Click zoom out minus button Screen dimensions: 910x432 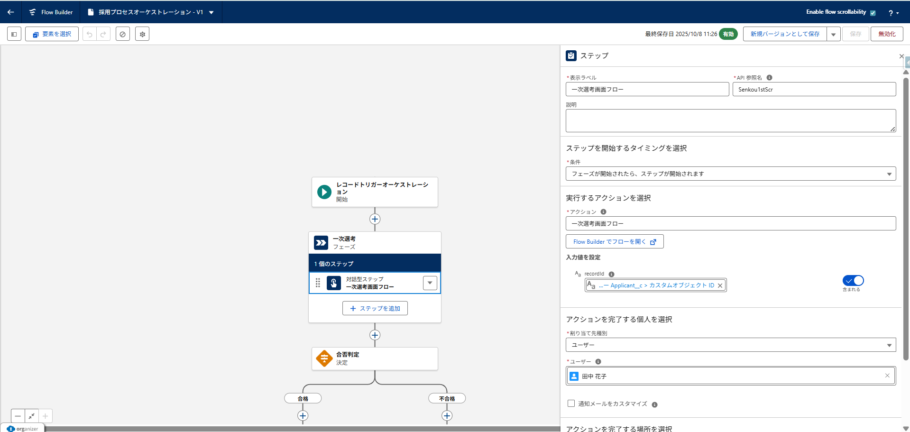pos(18,416)
